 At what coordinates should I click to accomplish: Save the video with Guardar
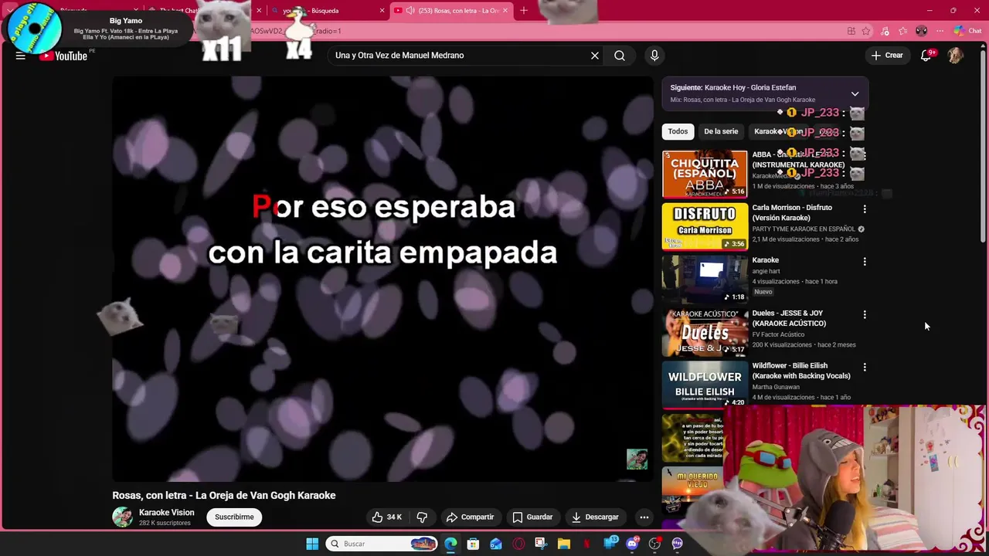[532, 517]
